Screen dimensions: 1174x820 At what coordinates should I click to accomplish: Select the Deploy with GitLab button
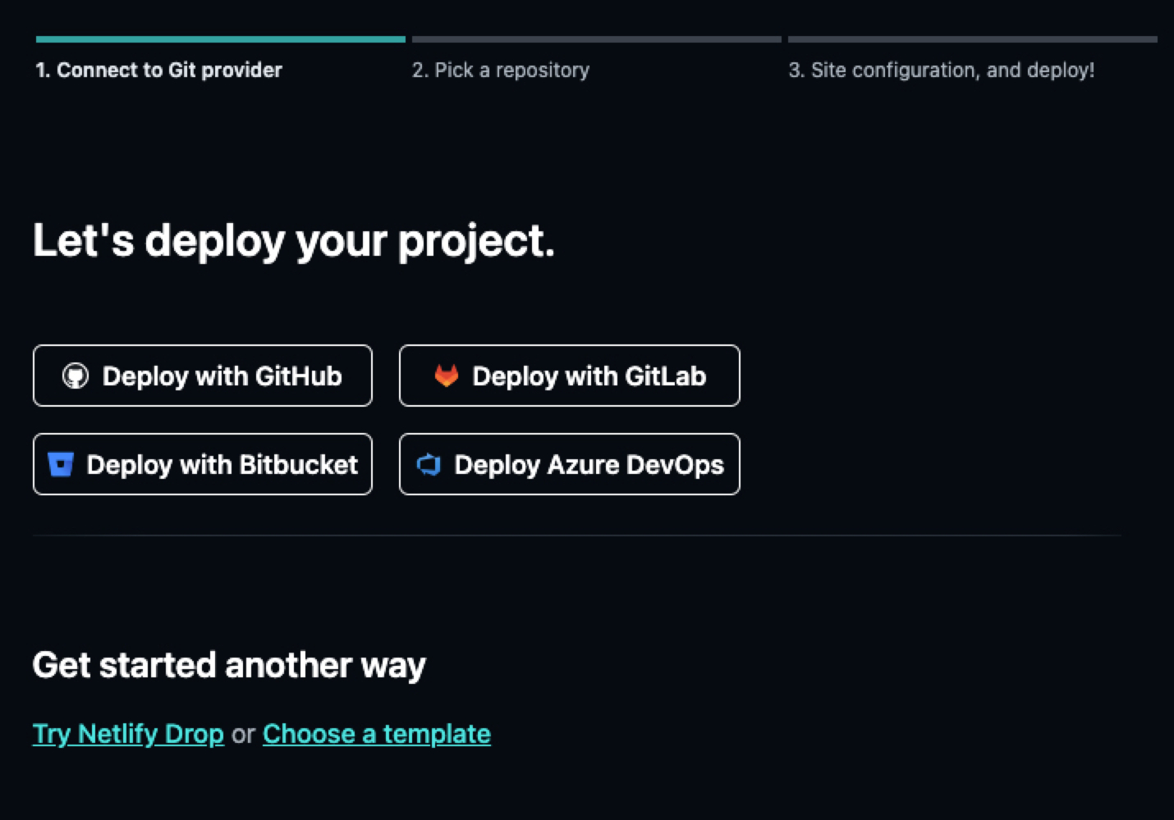point(569,376)
